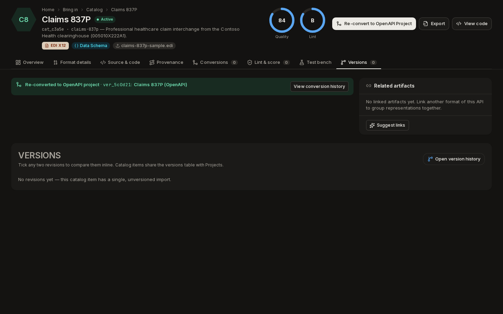Click the C8 hexagon catalog avatar
The image size is (503, 314).
(x=24, y=20)
